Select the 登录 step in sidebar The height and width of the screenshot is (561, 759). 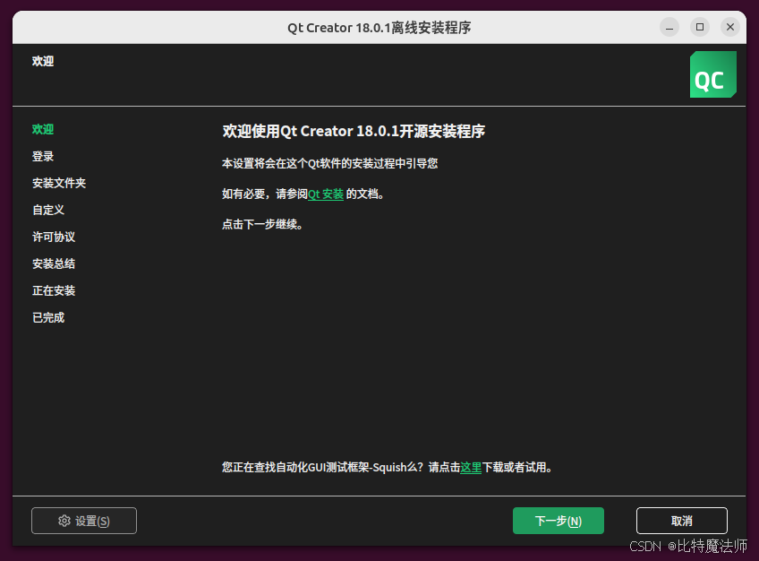tap(42, 156)
